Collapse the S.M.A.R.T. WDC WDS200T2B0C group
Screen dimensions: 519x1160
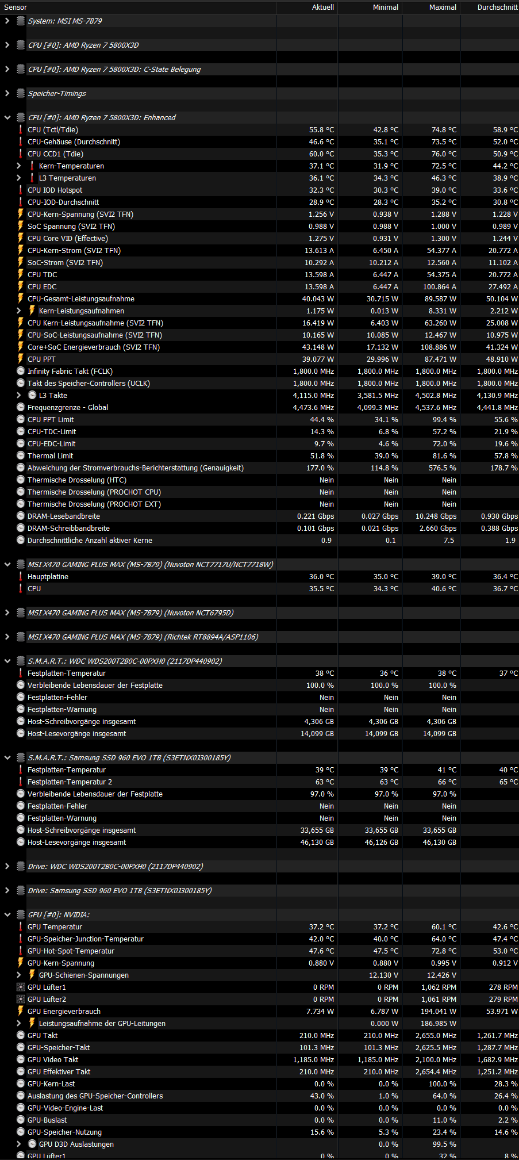click(7, 661)
